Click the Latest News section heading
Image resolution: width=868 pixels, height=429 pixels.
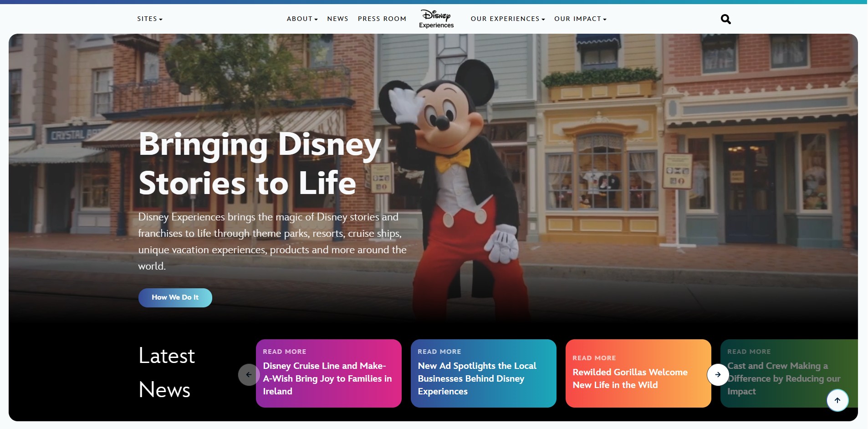(167, 373)
